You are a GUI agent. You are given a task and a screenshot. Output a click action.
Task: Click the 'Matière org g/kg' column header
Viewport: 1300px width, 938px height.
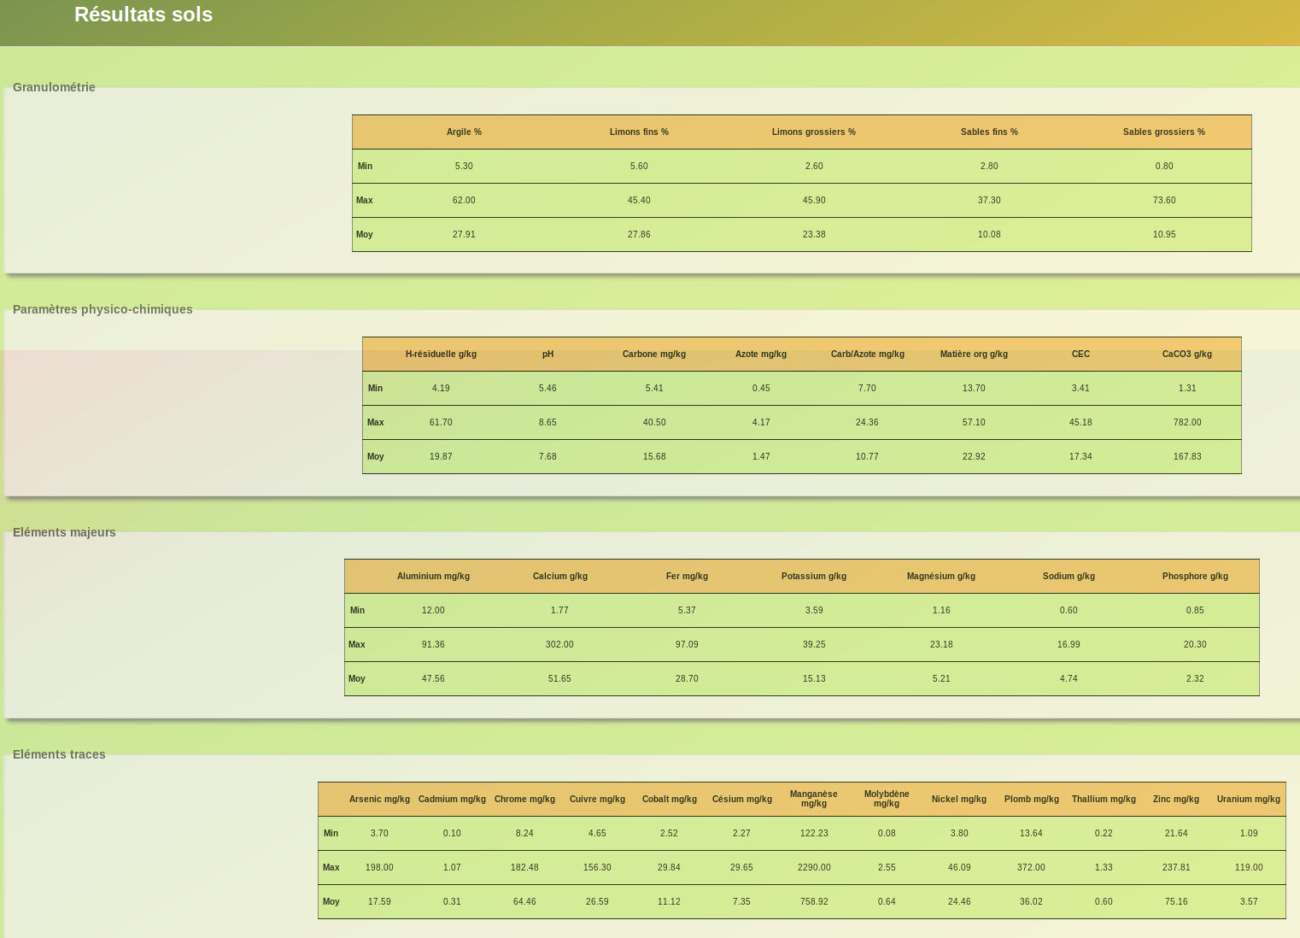click(974, 354)
